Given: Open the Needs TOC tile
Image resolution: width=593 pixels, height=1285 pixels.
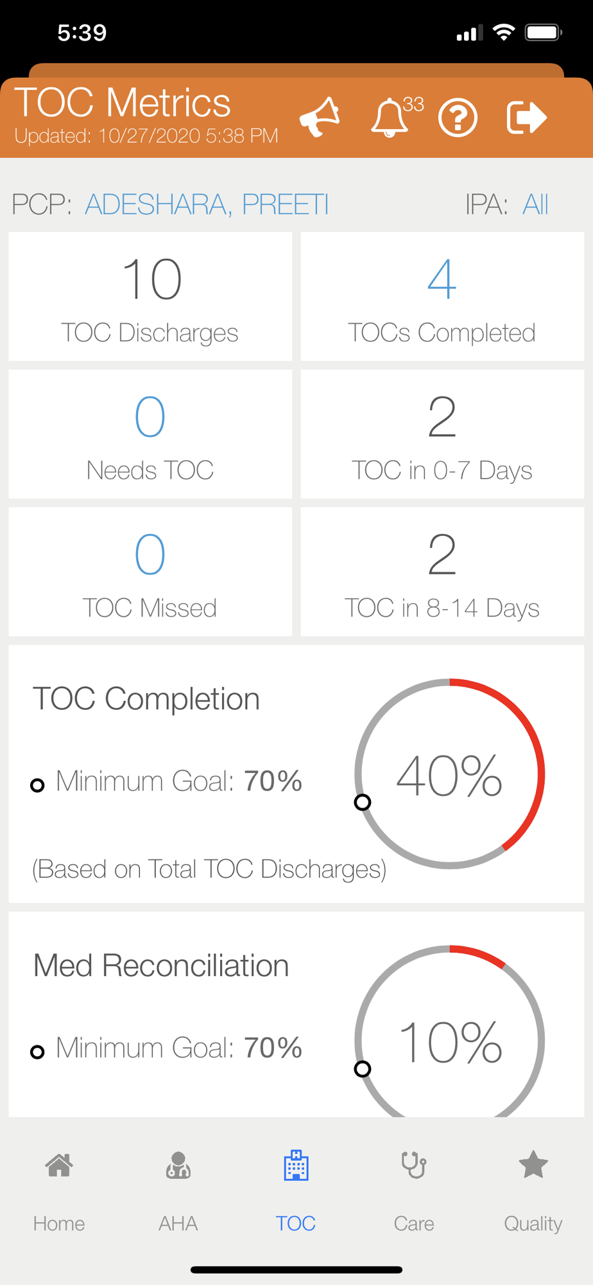Looking at the screenshot, I should pos(150,434).
